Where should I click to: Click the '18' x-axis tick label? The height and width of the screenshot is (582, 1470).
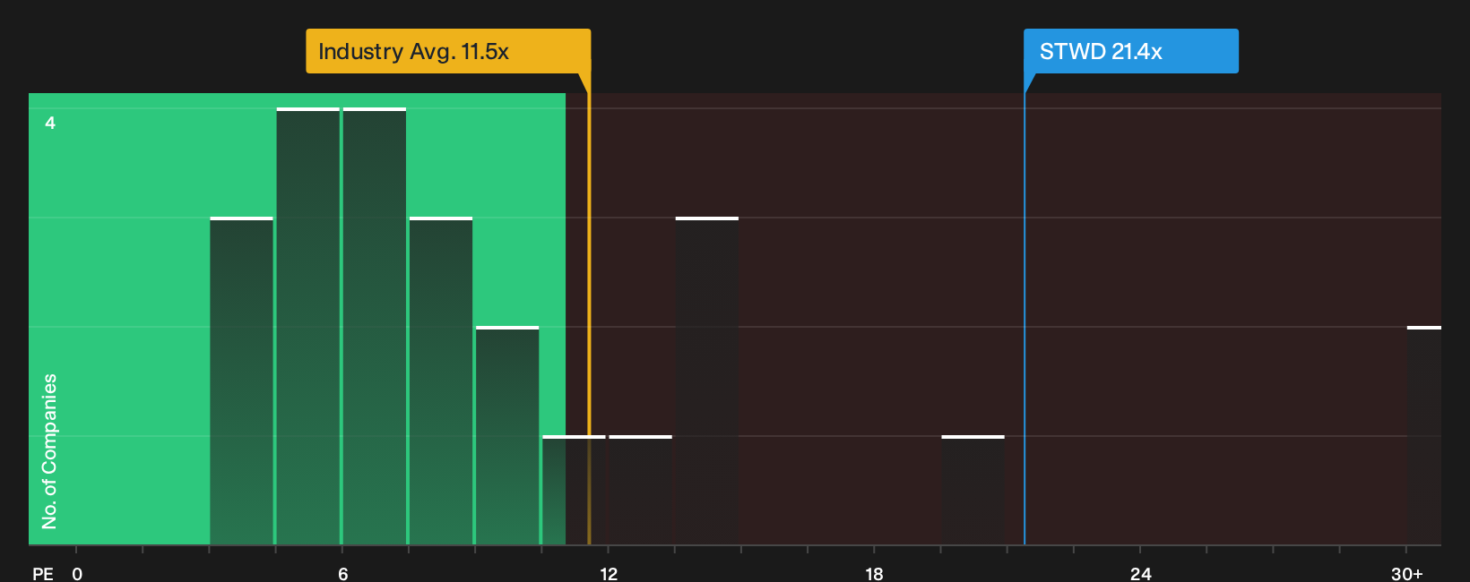pyautogui.click(x=874, y=573)
